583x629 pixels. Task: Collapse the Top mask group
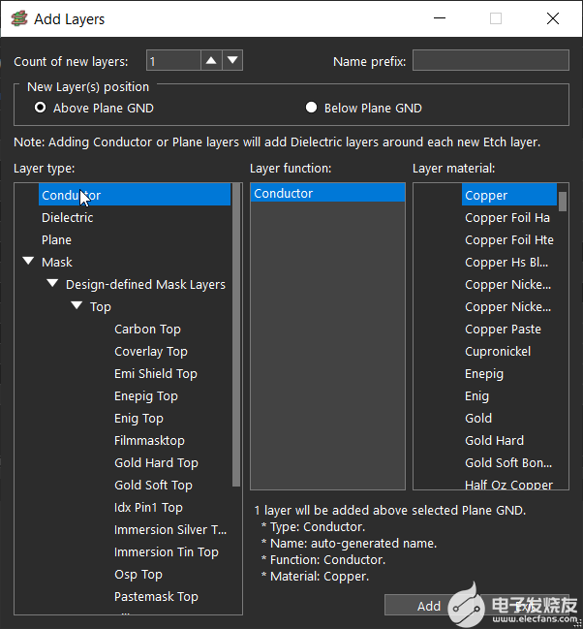coord(77,305)
